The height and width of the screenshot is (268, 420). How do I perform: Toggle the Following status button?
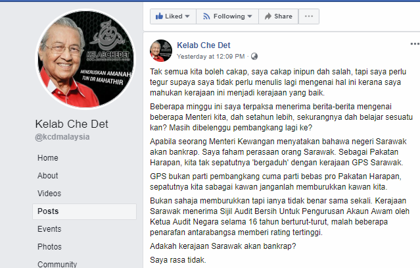tap(227, 16)
